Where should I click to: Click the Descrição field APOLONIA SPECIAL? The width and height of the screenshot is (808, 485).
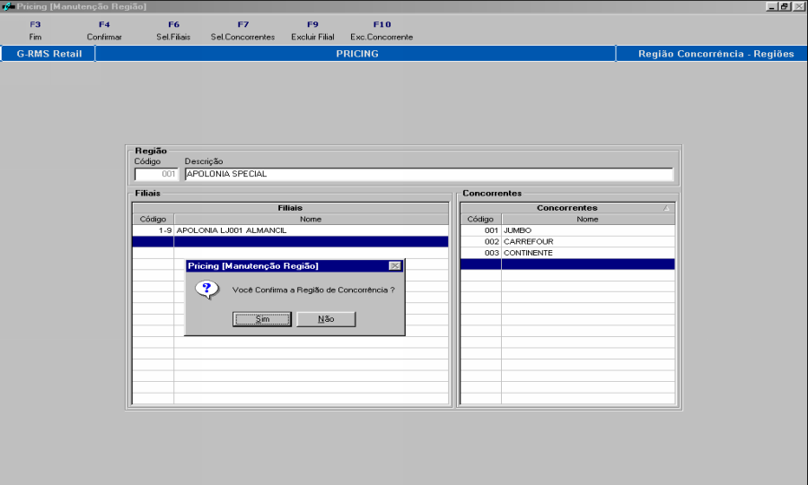point(429,174)
